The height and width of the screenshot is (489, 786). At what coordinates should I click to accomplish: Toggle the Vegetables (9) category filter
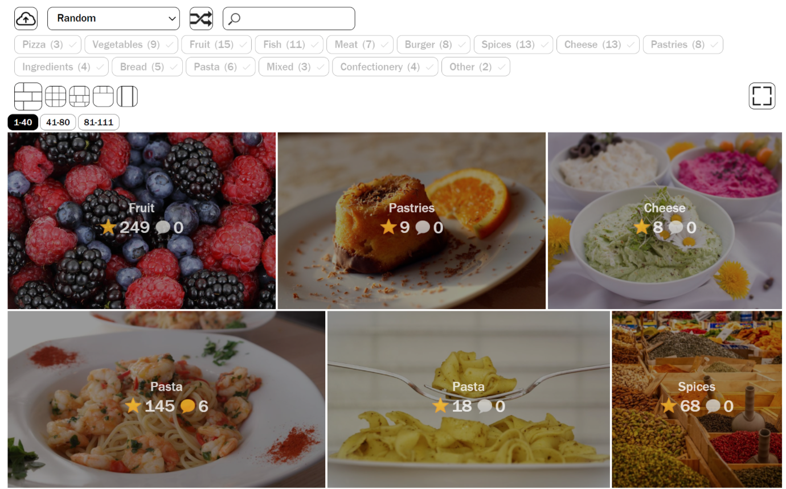tap(132, 44)
